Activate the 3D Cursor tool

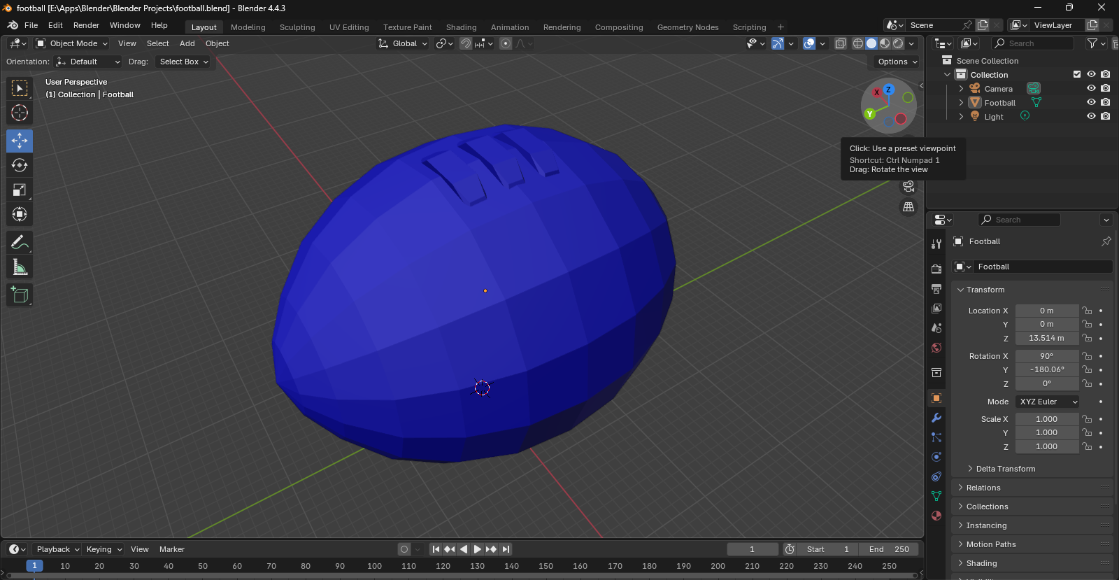(x=20, y=113)
